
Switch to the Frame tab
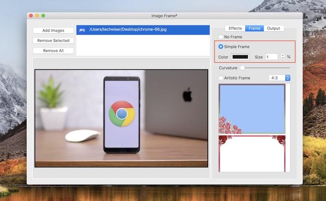click(x=255, y=28)
